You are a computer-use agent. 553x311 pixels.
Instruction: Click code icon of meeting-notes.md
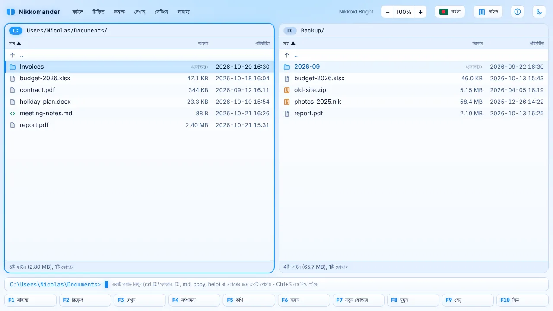coord(13,114)
